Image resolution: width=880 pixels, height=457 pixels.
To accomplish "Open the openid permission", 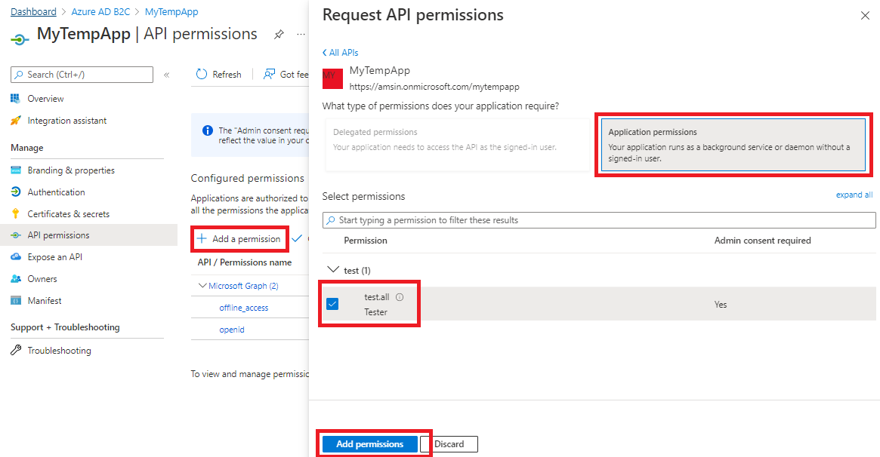I will pyautogui.click(x=232, y=330).
